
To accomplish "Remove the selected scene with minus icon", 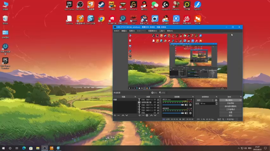I will 118,115.
